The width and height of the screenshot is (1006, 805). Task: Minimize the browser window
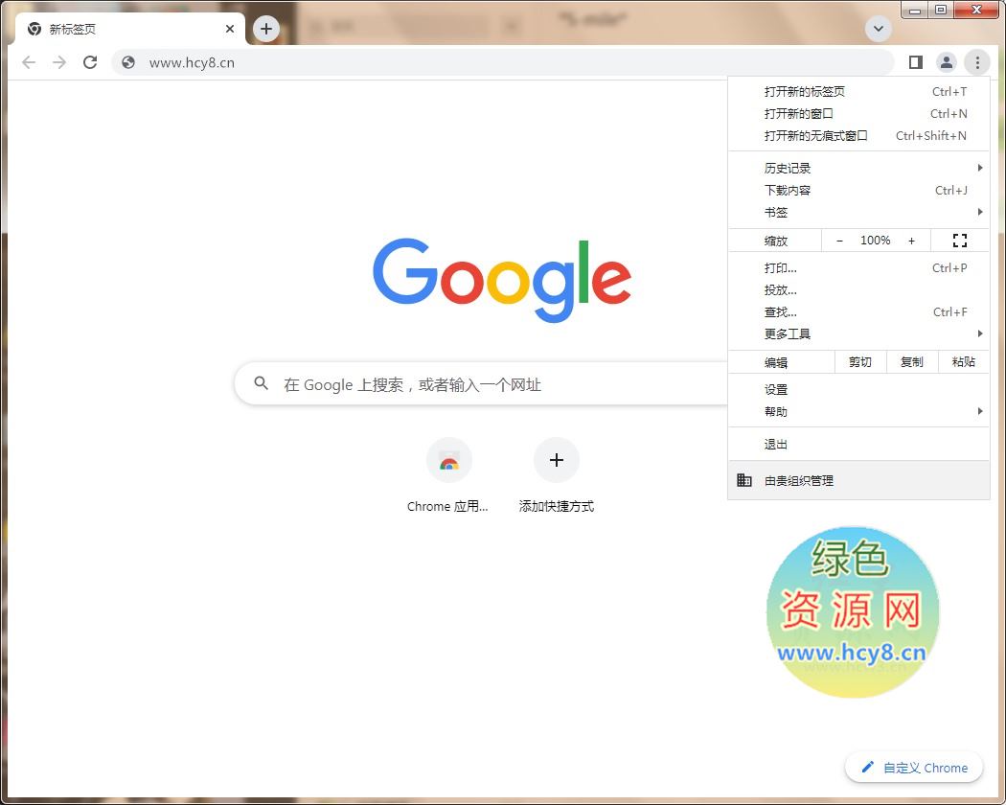(915, 10)
